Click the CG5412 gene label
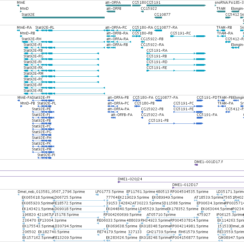The height and width of the screenshot is (242, 244). 232,15
